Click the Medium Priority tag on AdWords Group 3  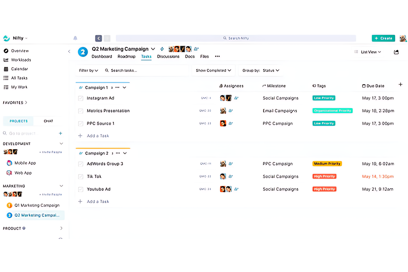click(x=327, y=164)
